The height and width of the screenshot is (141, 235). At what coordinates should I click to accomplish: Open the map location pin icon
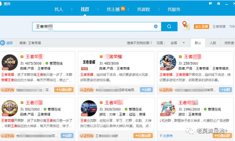[186, 25]
